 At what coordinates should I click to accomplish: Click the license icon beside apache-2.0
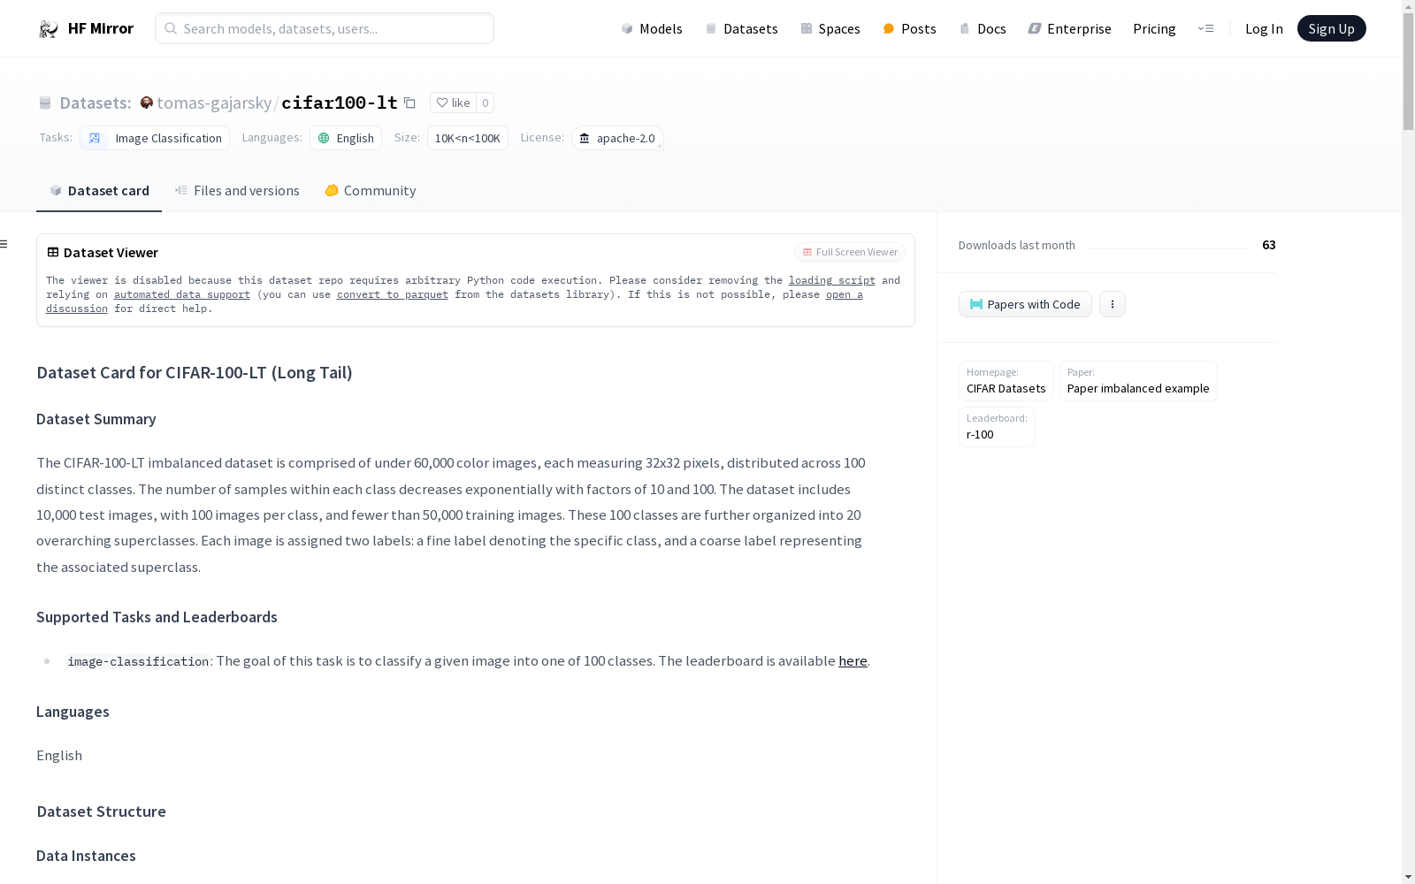(585, 138)
